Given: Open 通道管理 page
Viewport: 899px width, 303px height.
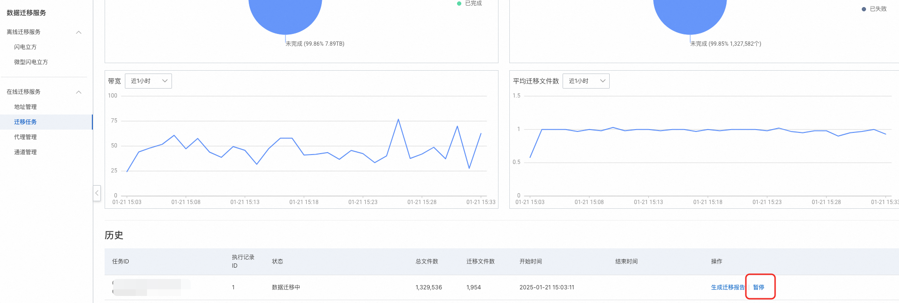Looking at the screenshot, I should [25, 152].
